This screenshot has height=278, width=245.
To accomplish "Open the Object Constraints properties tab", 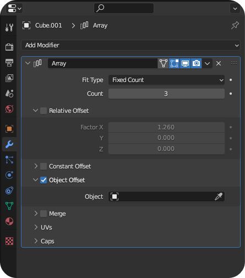I will 9,190.
